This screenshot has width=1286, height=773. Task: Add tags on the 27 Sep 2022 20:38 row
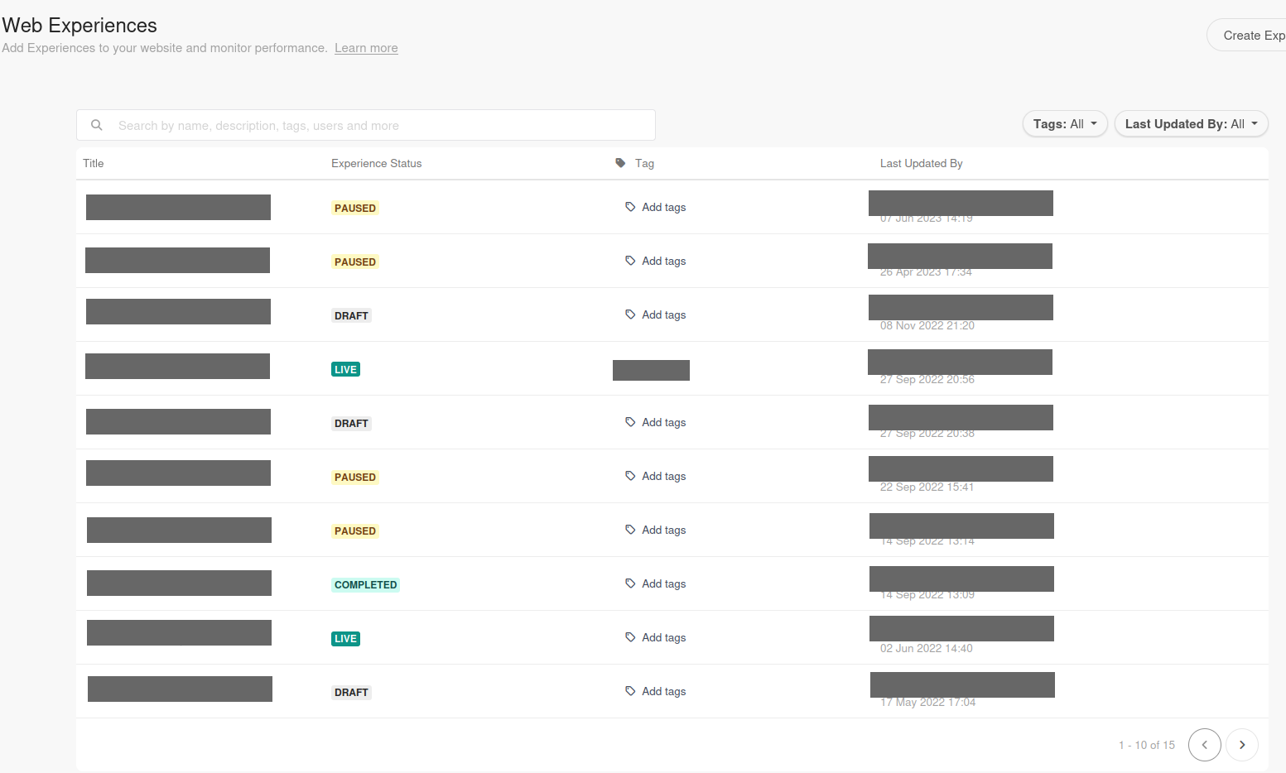pos(656,422)
